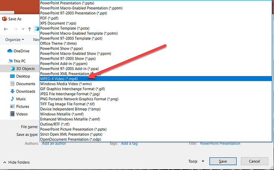Click the Music note icon
The height and width of the screenshot is (170, 274).
[x=12, y=99]
